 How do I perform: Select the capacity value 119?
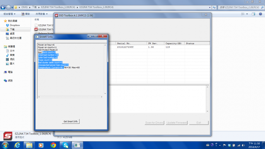168,47
